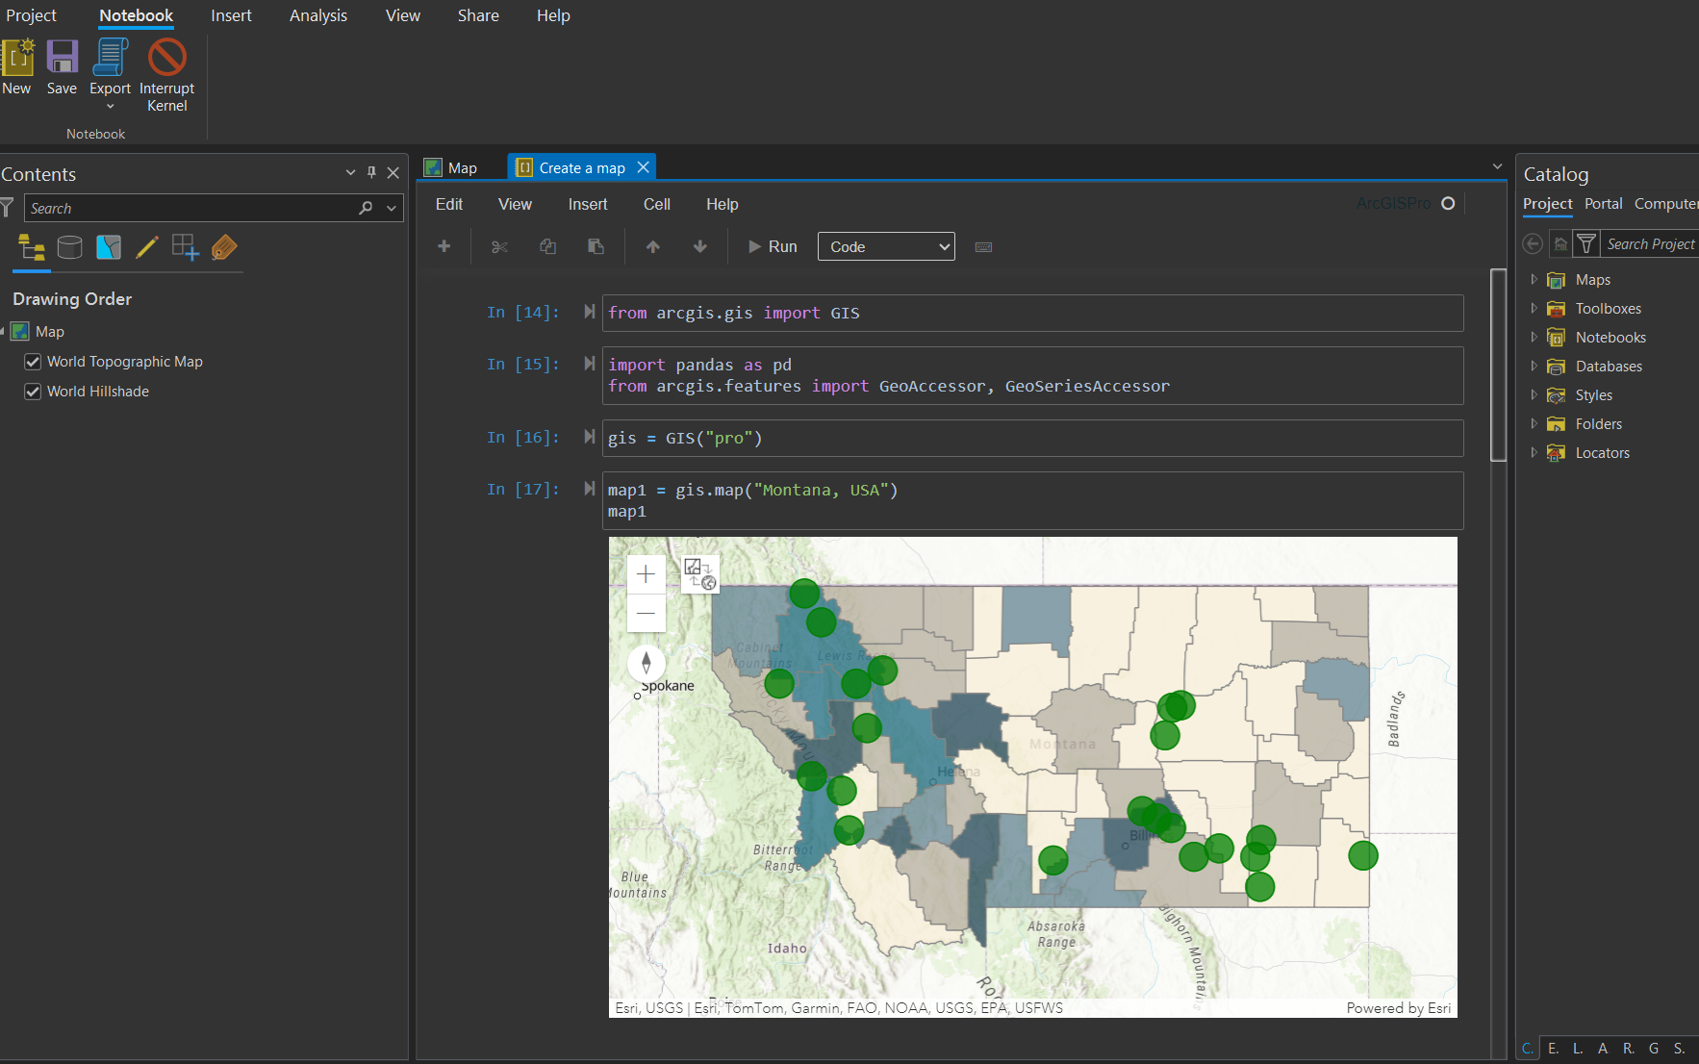Open the command palette keyboard icon
This screenshot has width=1699, height=1064.
[983, 247]
